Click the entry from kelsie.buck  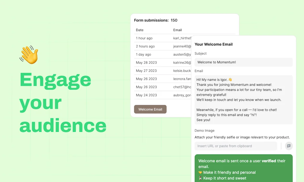[182, 70]
